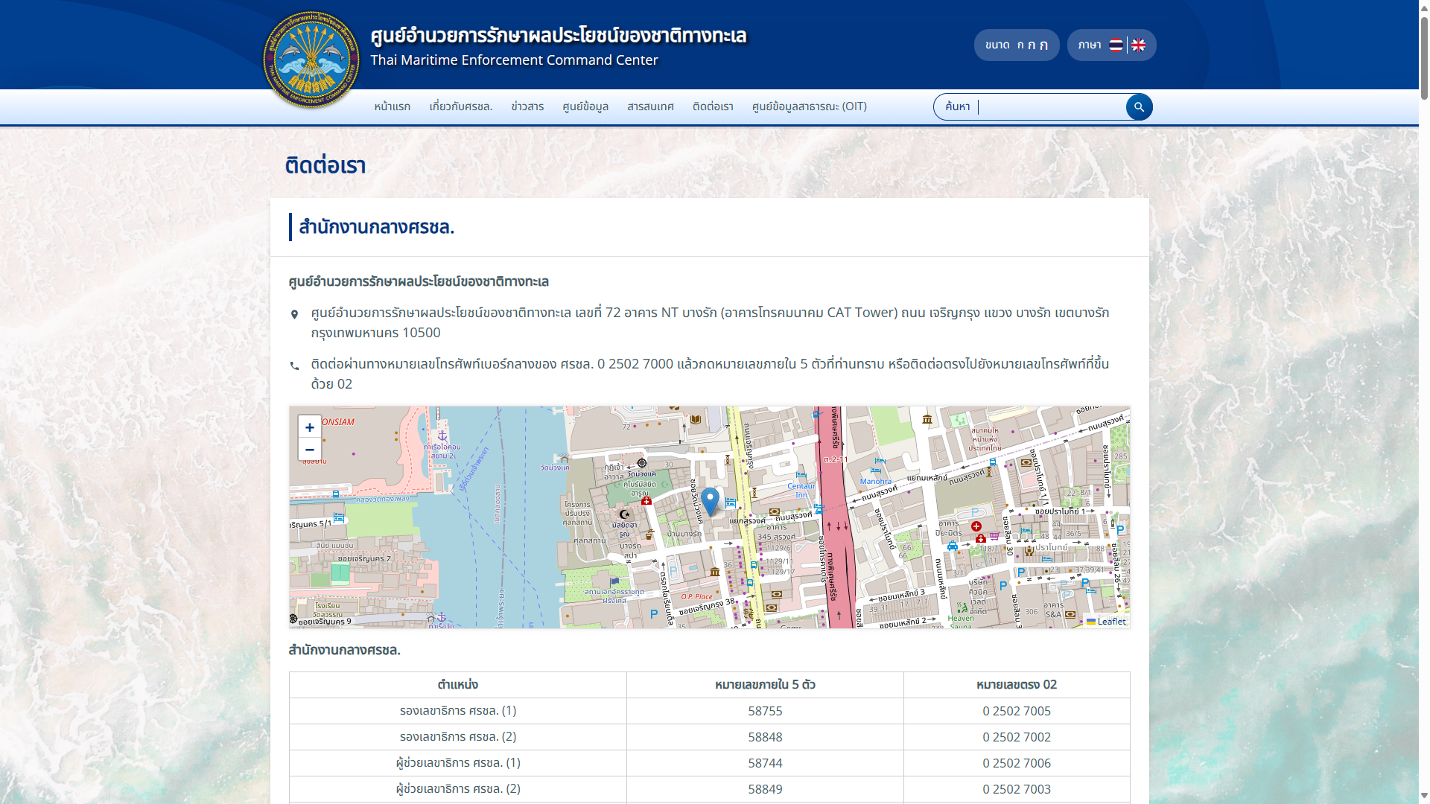Go to ติดต่อเรา page link
The width and height of the screenshot is (1430, 804).
click(x=713, y=106)
